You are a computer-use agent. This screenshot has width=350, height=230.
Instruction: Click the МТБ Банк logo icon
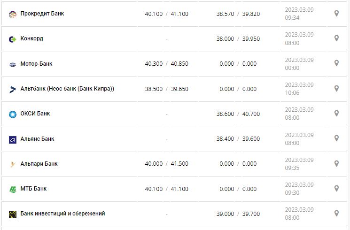pyautogui.click(x=13, y=189)
